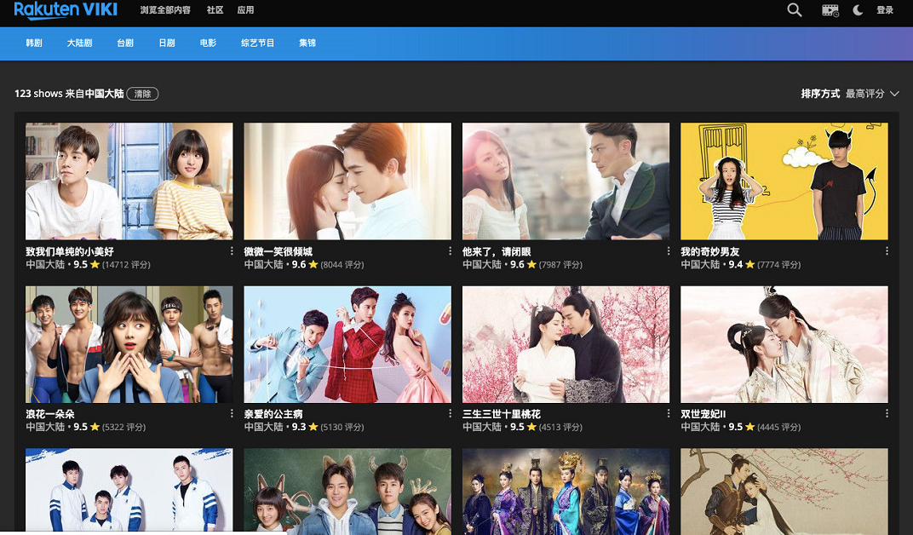Select the 韩剧 category tab
This screenshot has width=913, height=535.
click(34, 43)
